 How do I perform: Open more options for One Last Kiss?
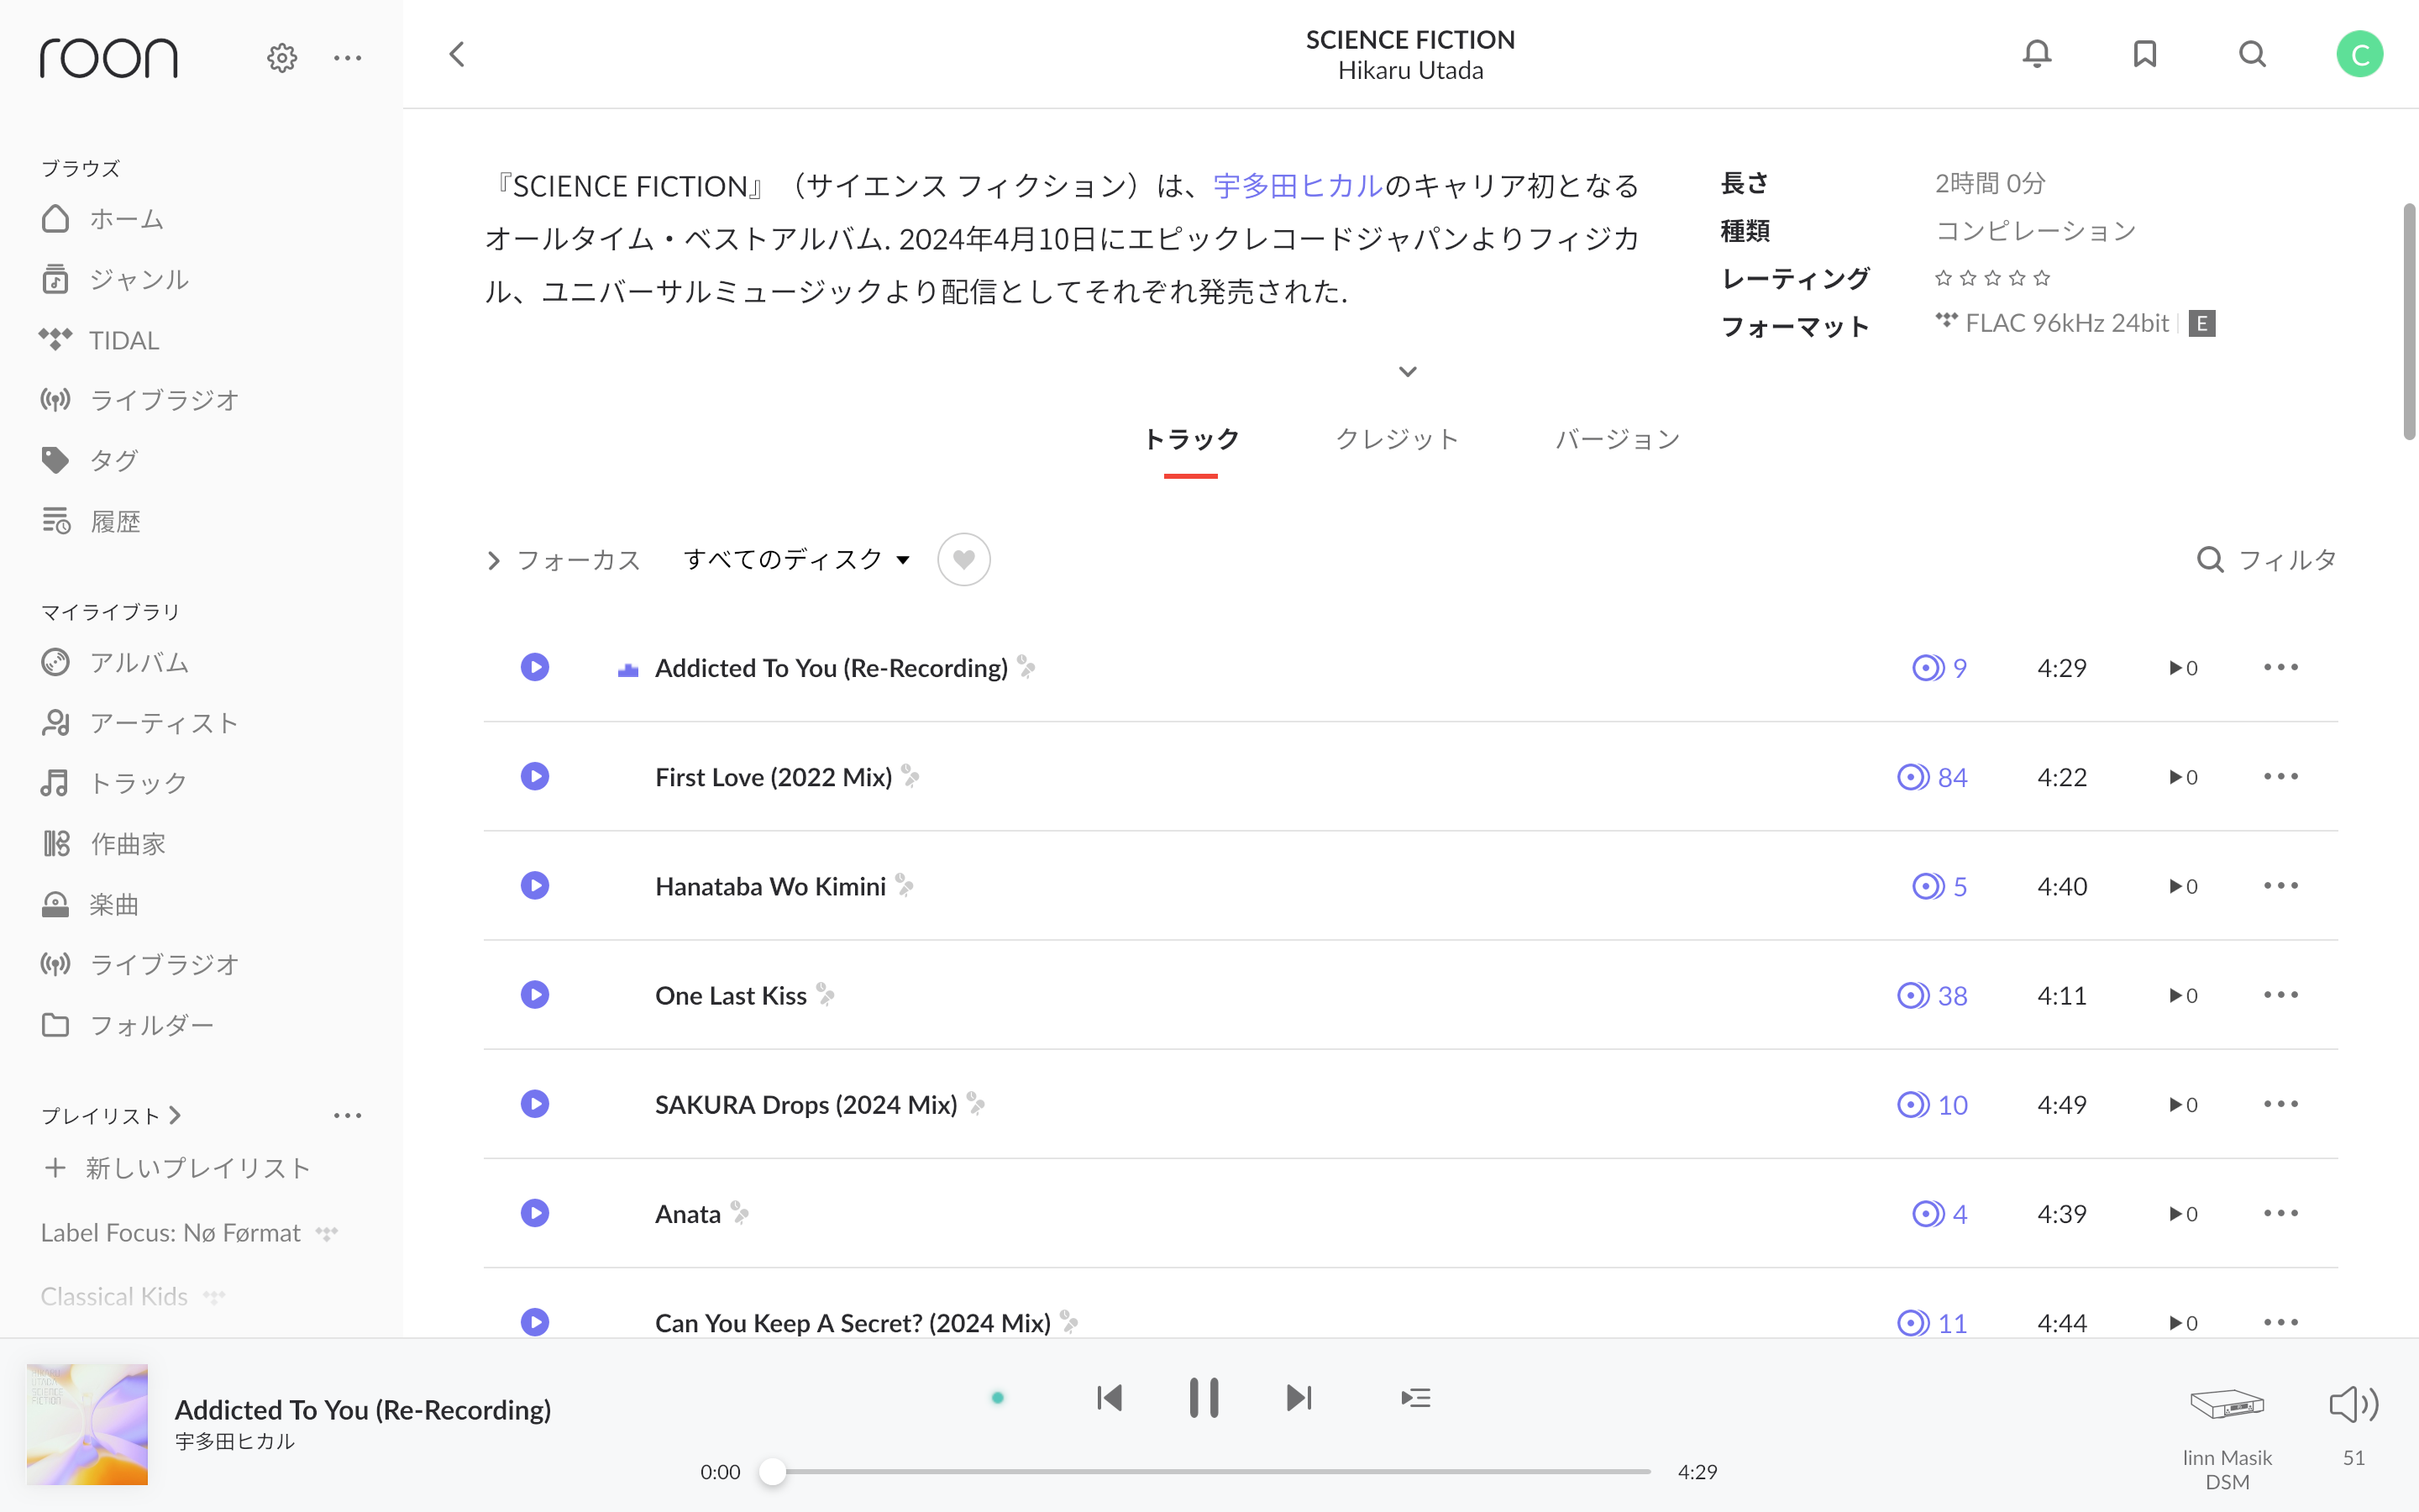pos(2280,994)
